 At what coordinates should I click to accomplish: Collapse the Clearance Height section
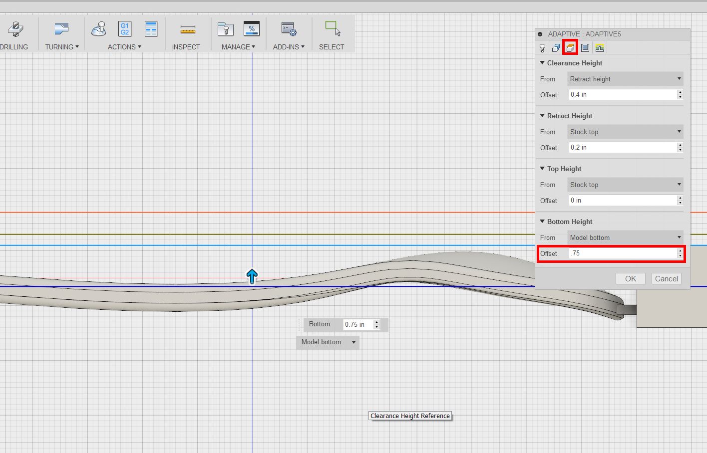point(543,63)
